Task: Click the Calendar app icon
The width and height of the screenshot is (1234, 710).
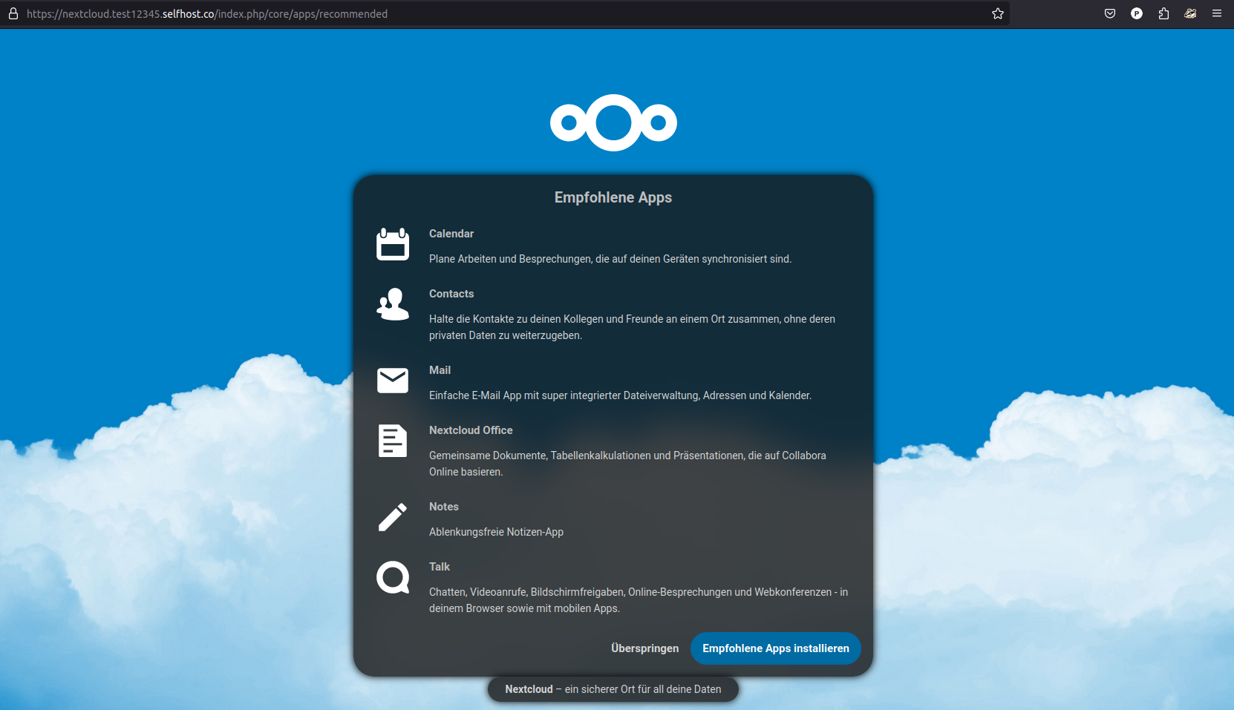Action: coord(392,244)
